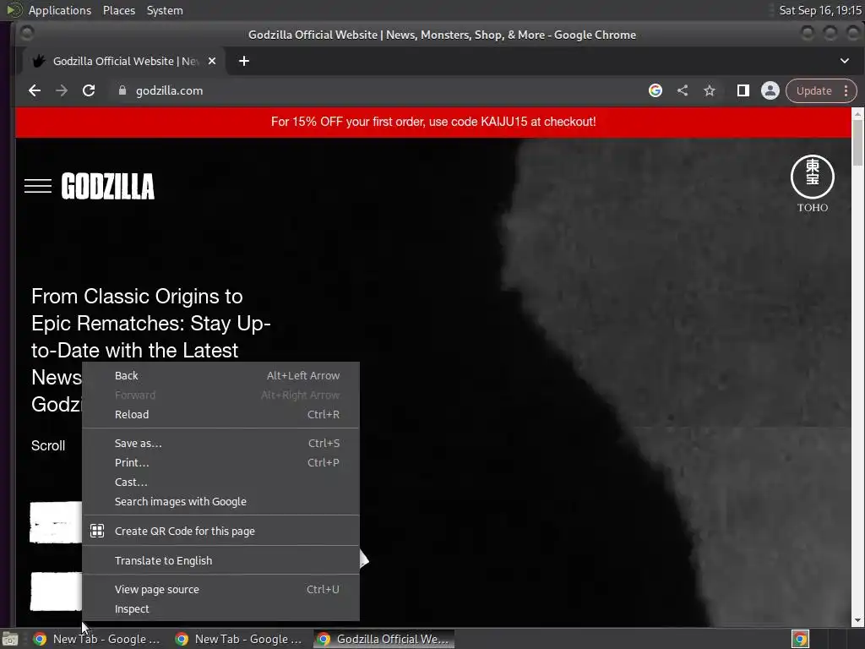The height and width of the screenshot is (649, 865).
Task: Toggle the browser side panel icon
Action: [x=743, y=90]
